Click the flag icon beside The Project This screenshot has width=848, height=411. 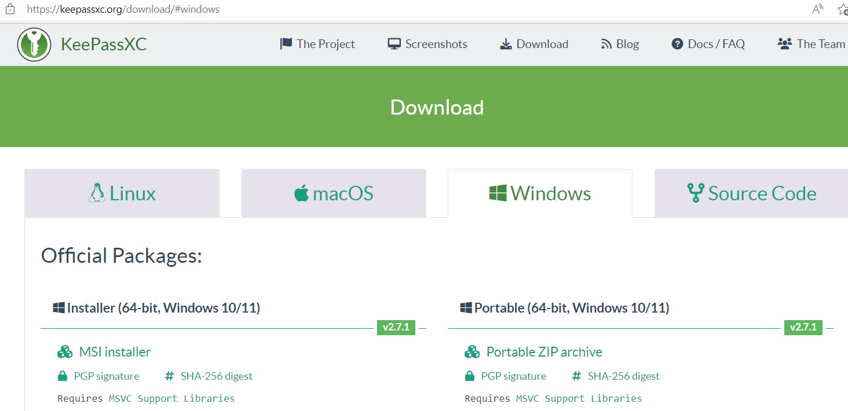pyautogui.click(x=286, y=44)
